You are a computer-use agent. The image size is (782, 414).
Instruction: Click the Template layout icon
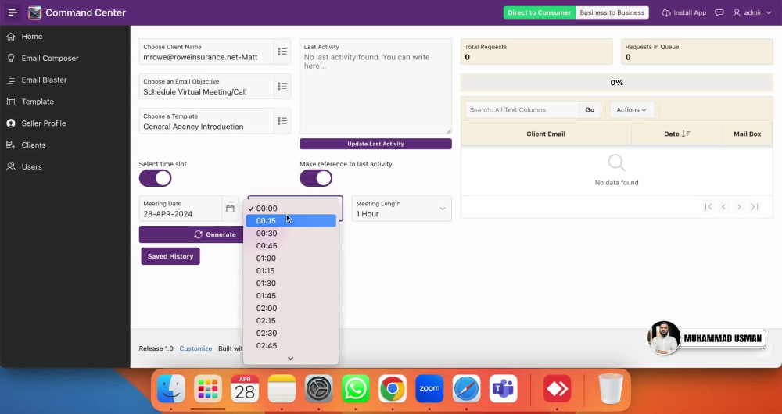11,102
